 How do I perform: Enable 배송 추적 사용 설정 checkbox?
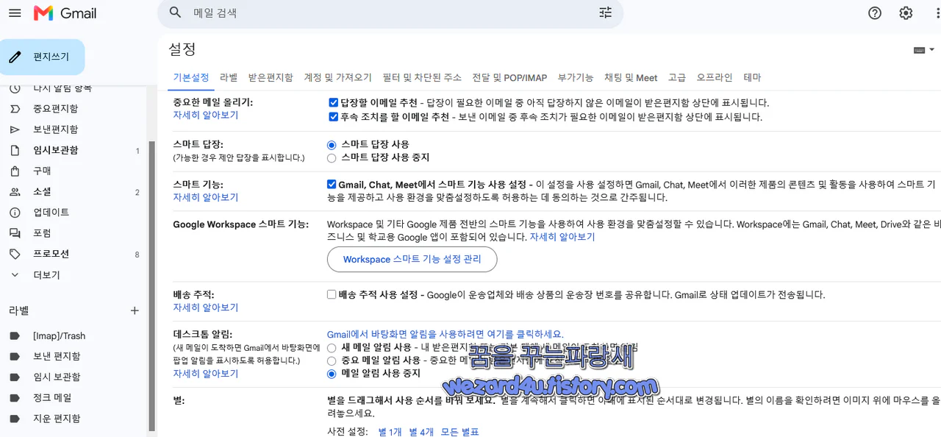click(332, 294)
